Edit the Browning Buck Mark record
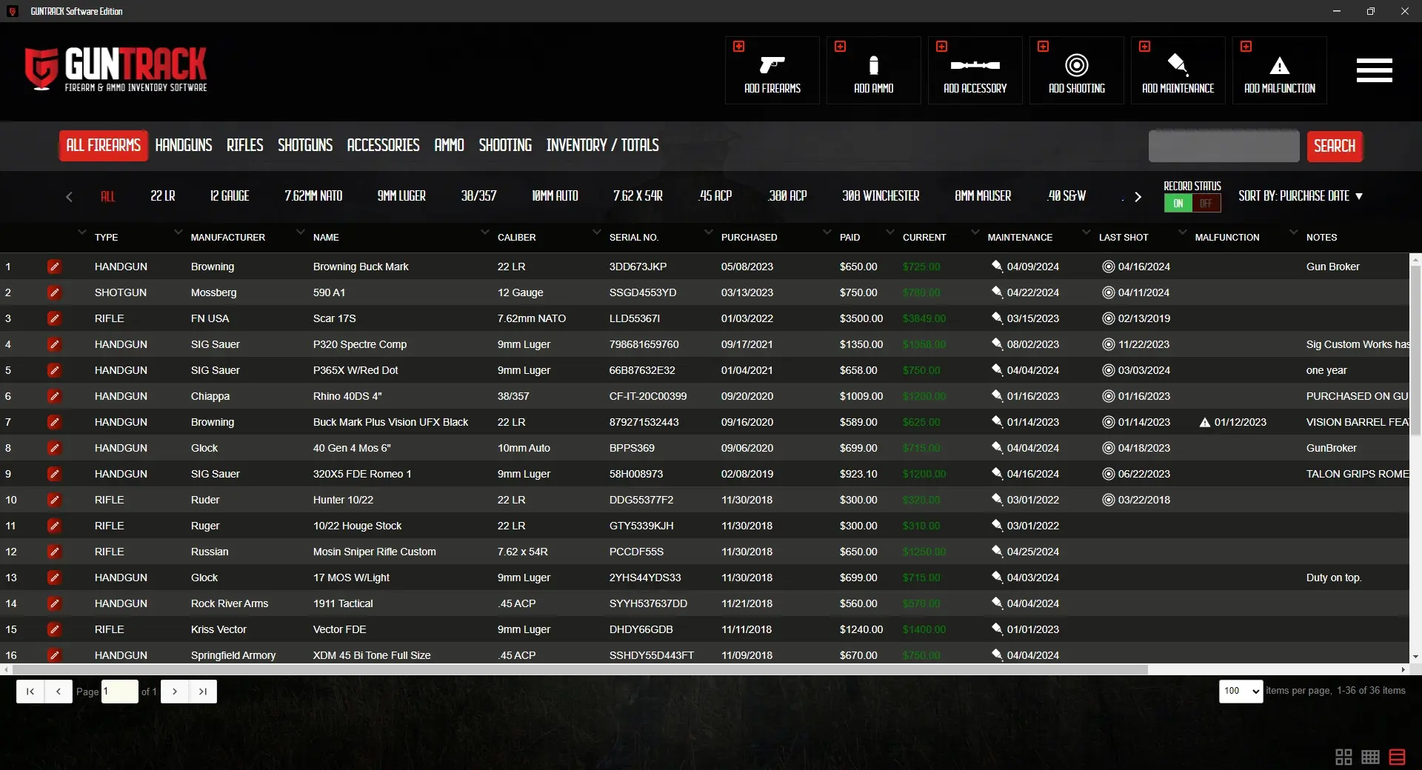Viewport: 1422px width, 770px height. coord(54,267)
